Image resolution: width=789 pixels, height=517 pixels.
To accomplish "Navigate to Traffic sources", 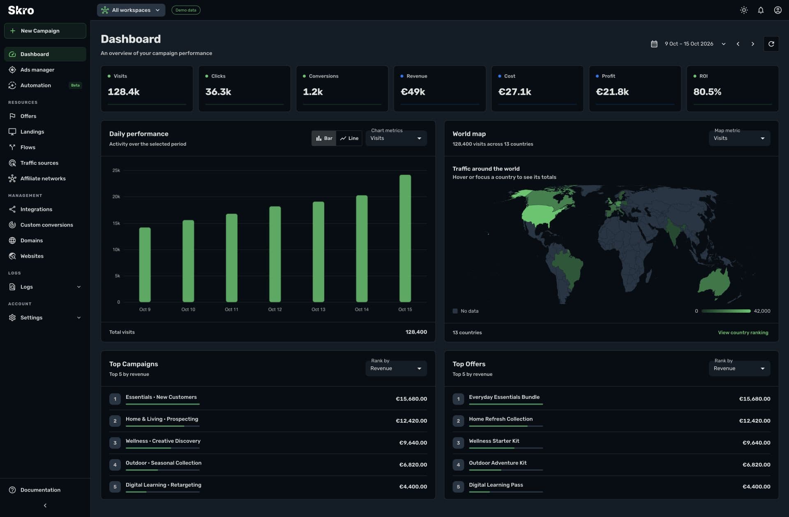I will click(x=45, y=163).
